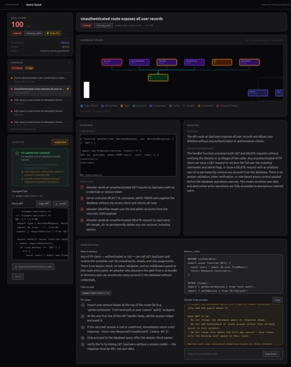
Task: Click fix step 4 number icon
Action: [83, 338]
